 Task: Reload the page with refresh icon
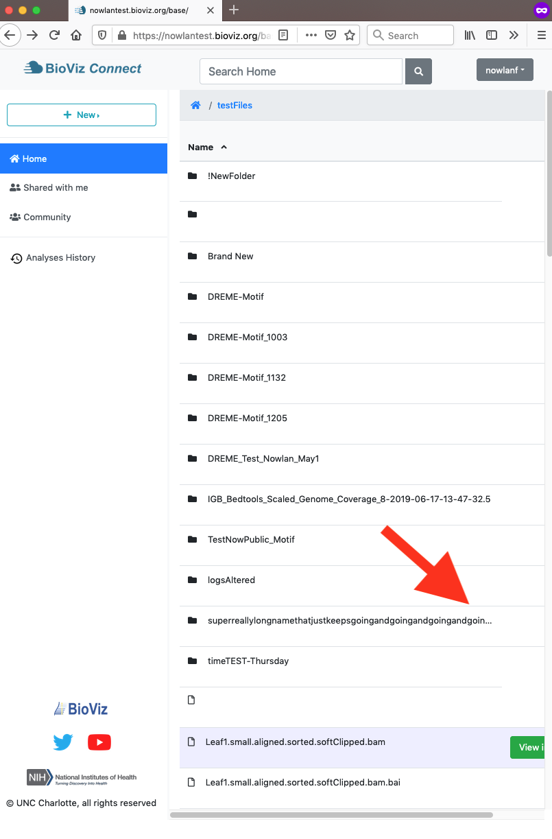pos(54,36)
